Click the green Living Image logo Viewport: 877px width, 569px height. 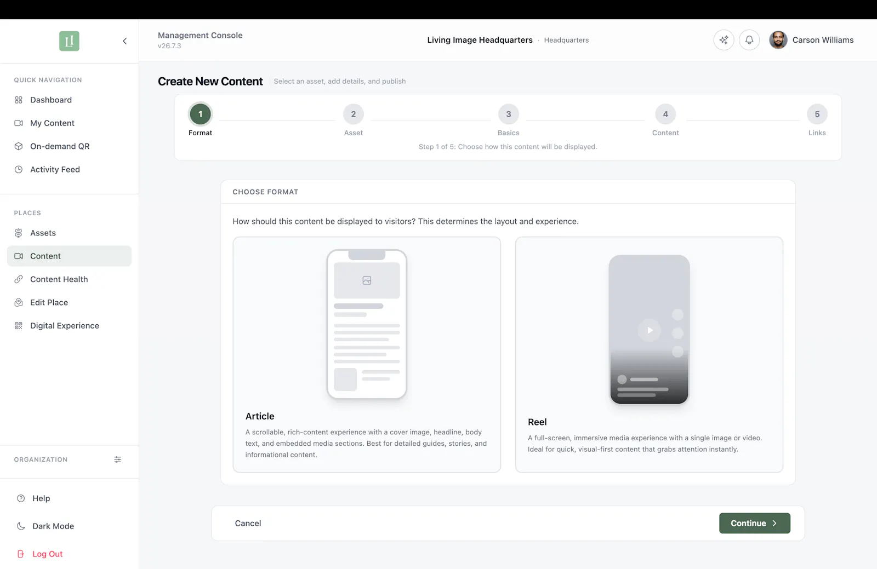pos(69,41)
